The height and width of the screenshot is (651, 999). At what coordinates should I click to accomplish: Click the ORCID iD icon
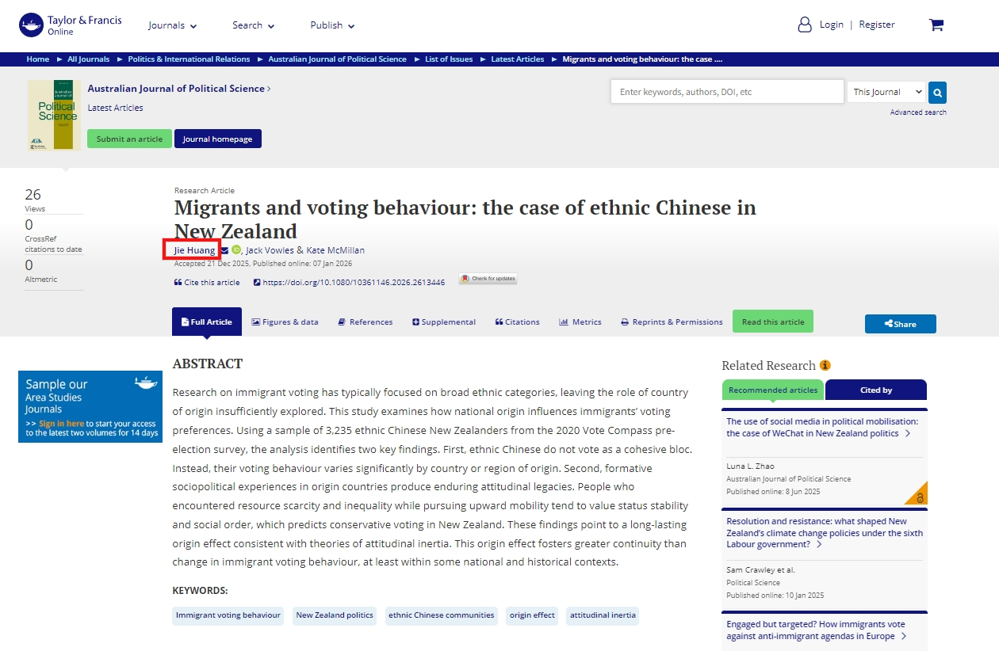coord(236,250)
